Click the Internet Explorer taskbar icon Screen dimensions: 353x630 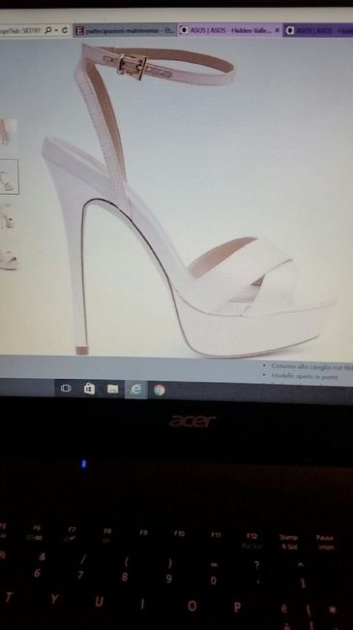136,390
